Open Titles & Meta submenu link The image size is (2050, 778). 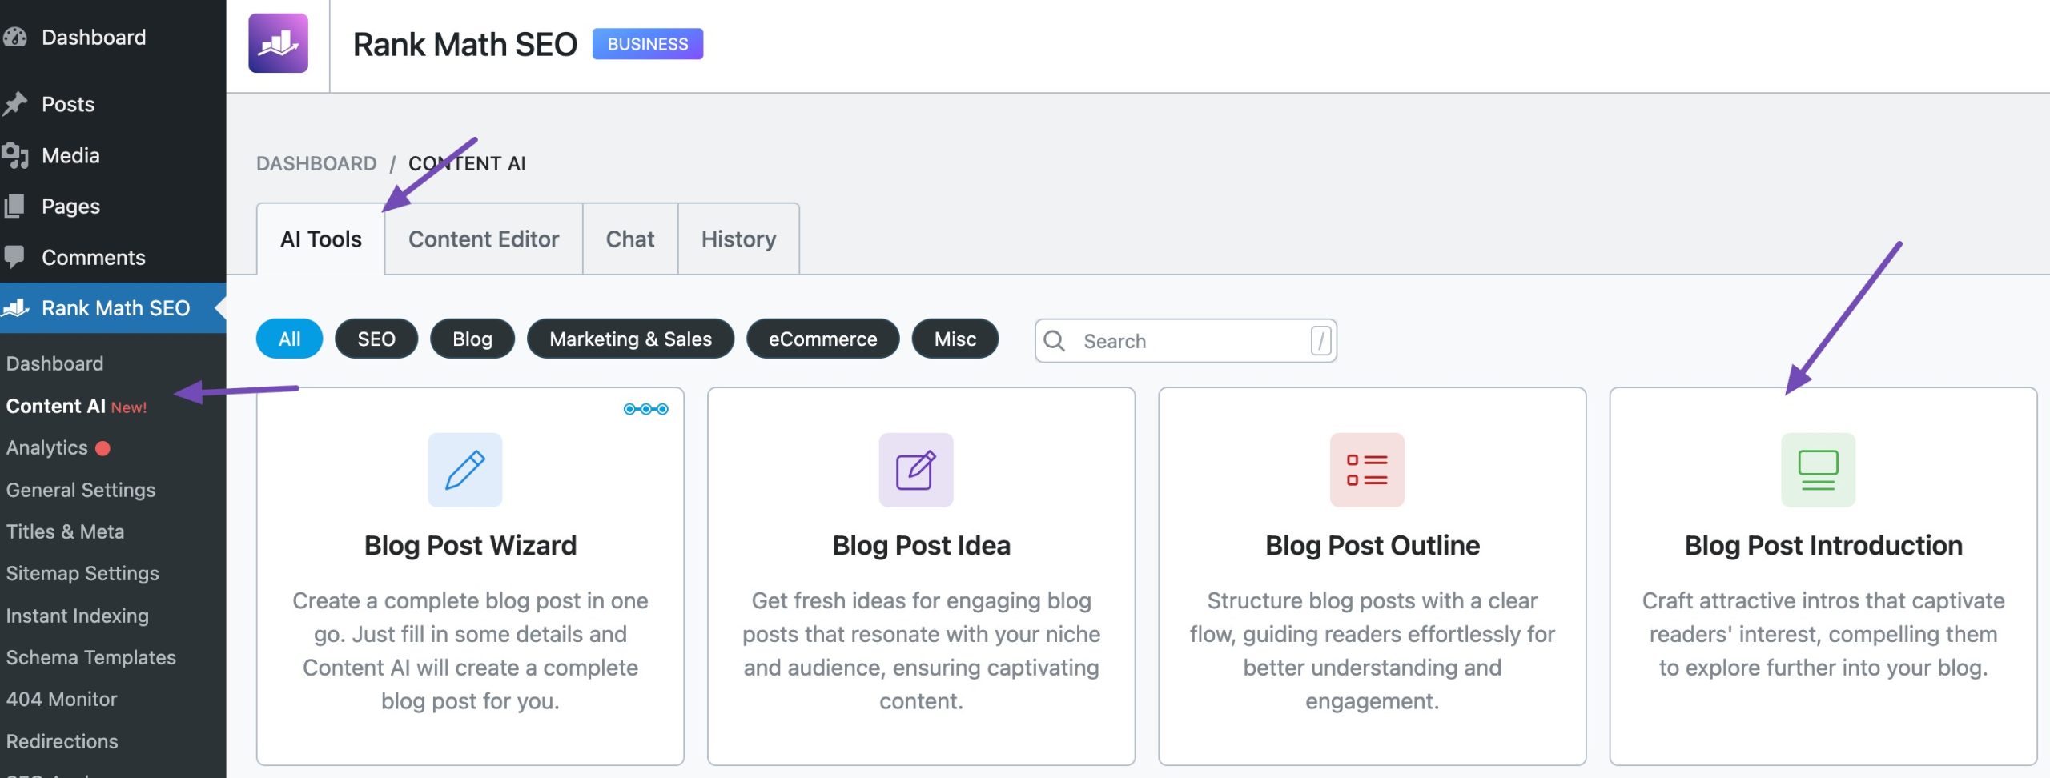66,531
